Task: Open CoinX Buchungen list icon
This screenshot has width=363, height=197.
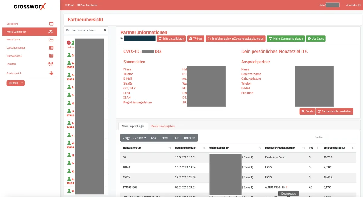Action: pos(51,48)
